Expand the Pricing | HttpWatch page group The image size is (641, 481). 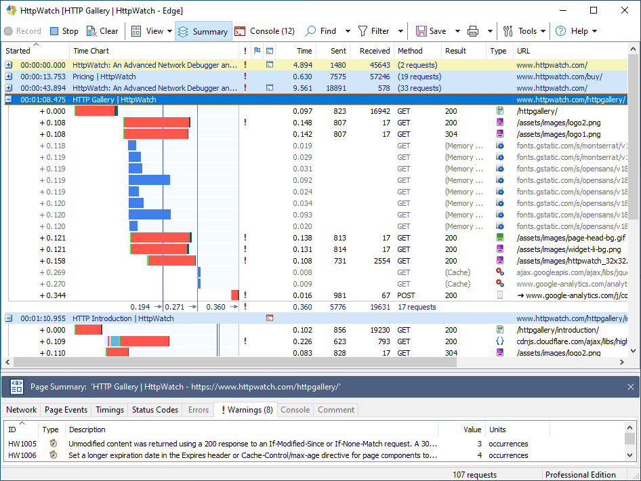pyautogui.click(x=9, y=76)
